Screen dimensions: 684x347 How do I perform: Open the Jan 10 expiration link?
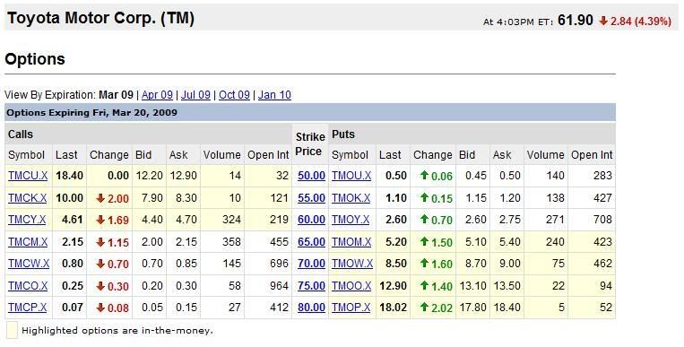point(274,95)
